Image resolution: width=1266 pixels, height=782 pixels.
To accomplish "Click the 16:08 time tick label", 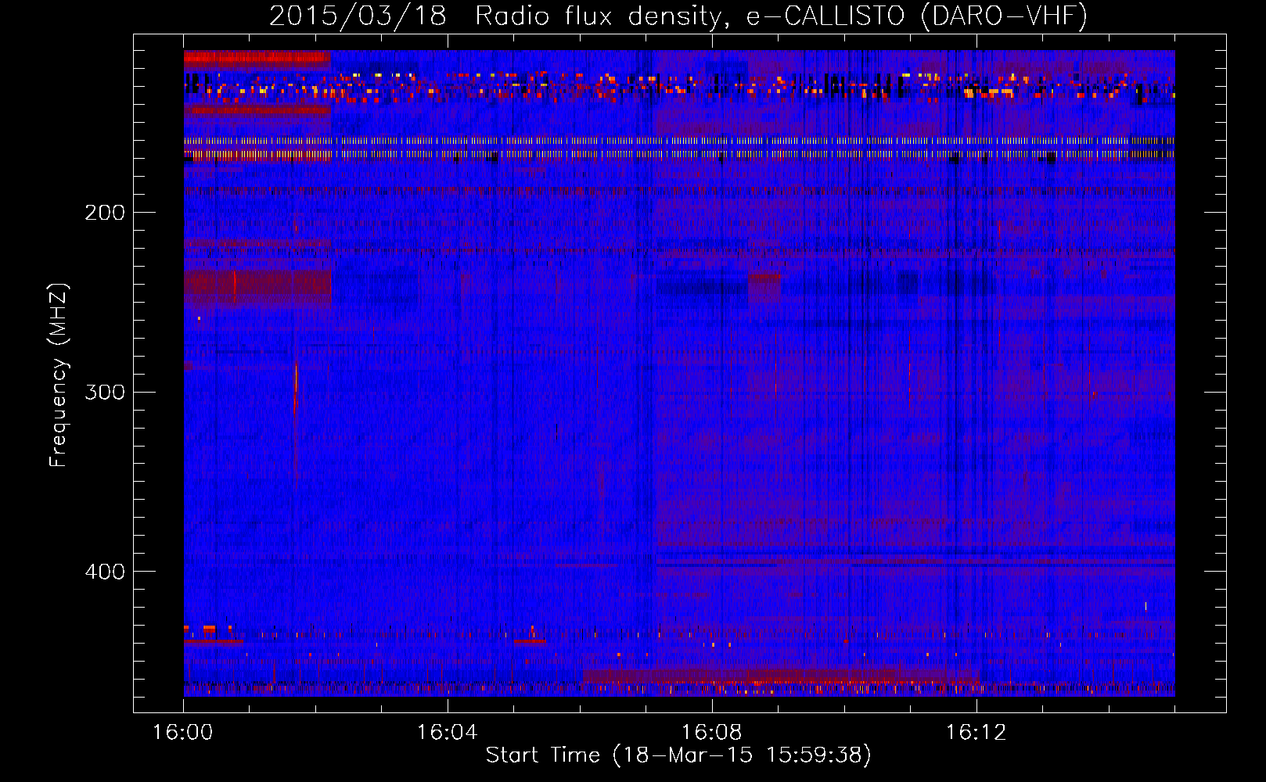I will pos(711,733).
